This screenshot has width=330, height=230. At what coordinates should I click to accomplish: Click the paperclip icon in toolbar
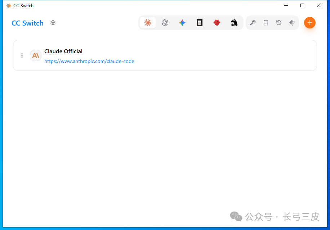(x=292, y=23)
